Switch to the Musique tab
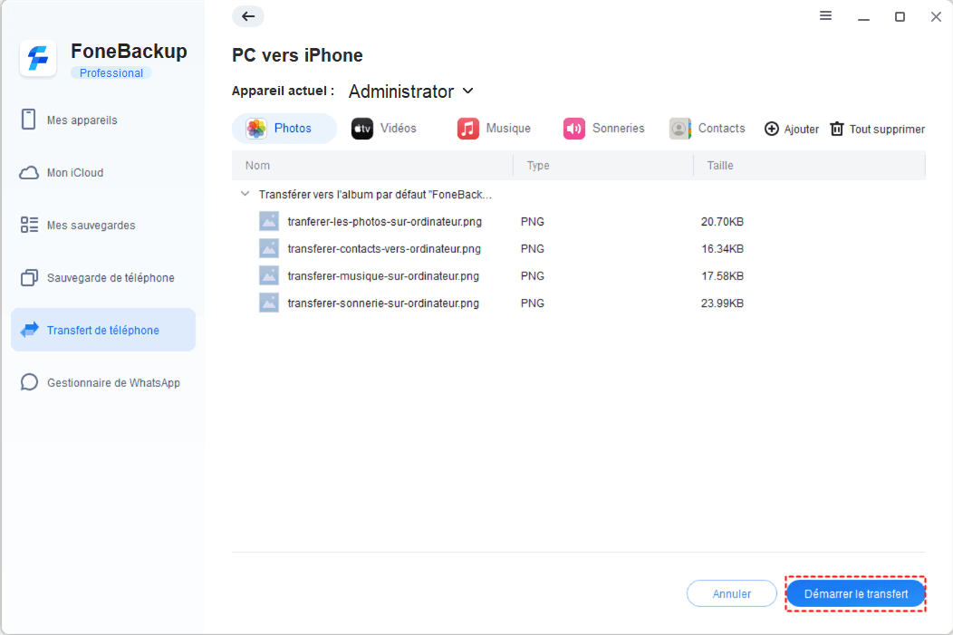This screenshot has height=635, width=953. pyautogui.click(x=494, y=129)
